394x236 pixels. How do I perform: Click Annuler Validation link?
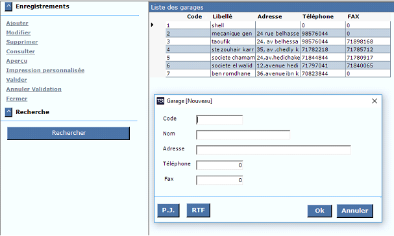pos(34,89)
